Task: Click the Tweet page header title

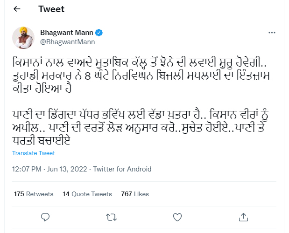Action: 51,9
